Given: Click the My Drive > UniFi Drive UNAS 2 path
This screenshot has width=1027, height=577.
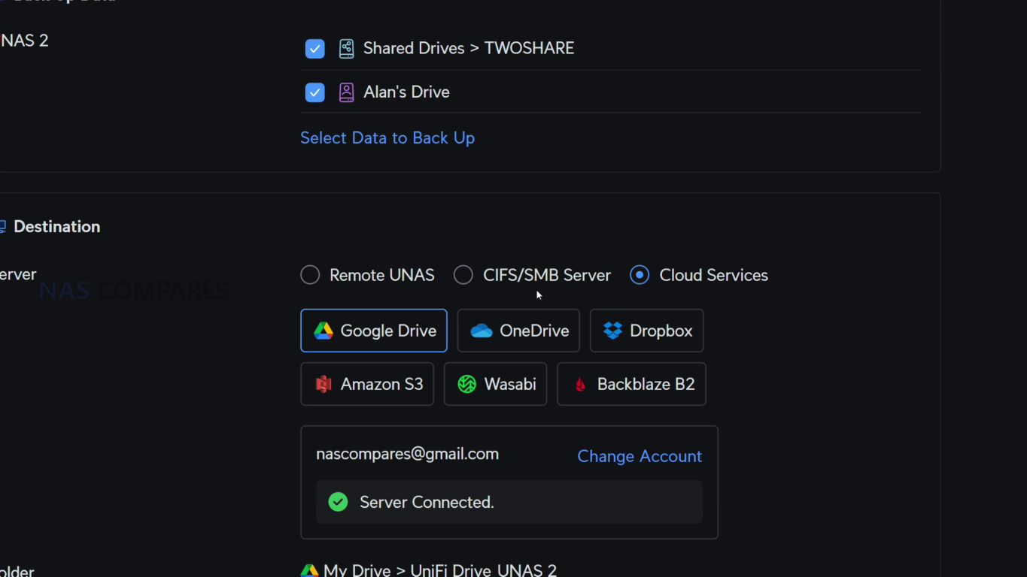Looking at the screenshot, I should (x=440, y=569).
